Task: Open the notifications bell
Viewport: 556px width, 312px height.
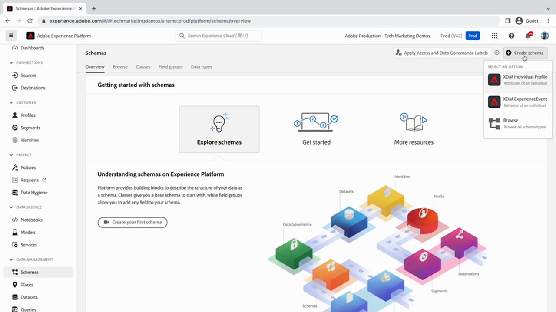Action: coord(528,36)
